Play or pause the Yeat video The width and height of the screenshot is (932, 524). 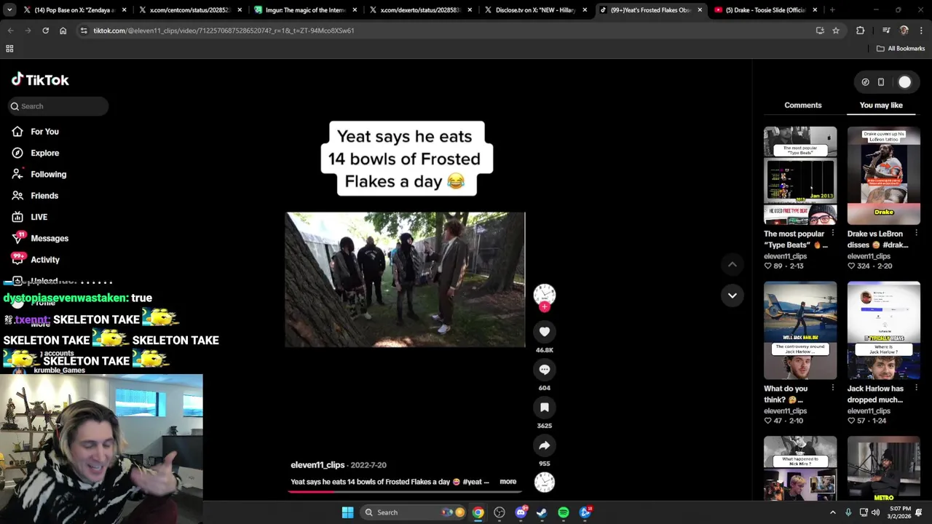(405, 279)
